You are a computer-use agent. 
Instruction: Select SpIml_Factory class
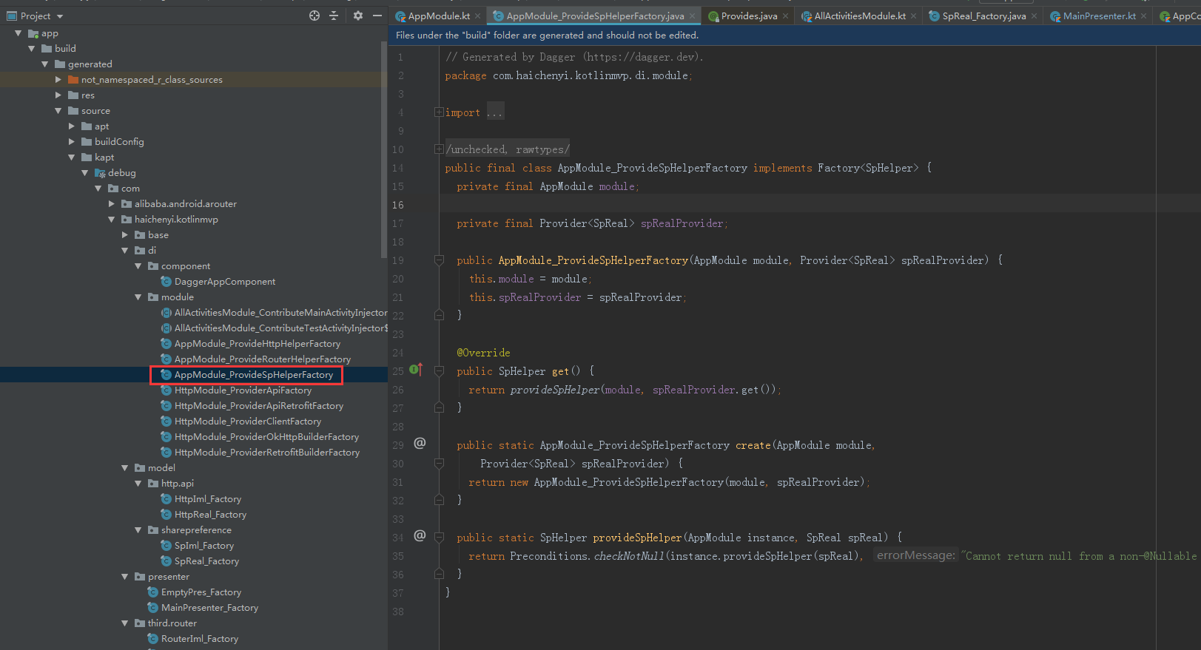(204, 546)
